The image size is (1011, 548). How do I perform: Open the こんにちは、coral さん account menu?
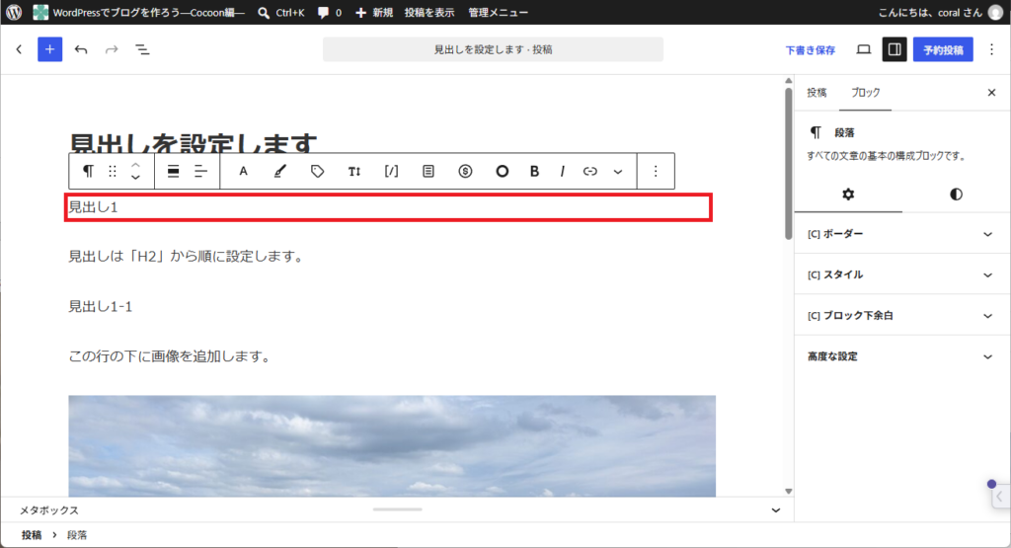(941, 12)
